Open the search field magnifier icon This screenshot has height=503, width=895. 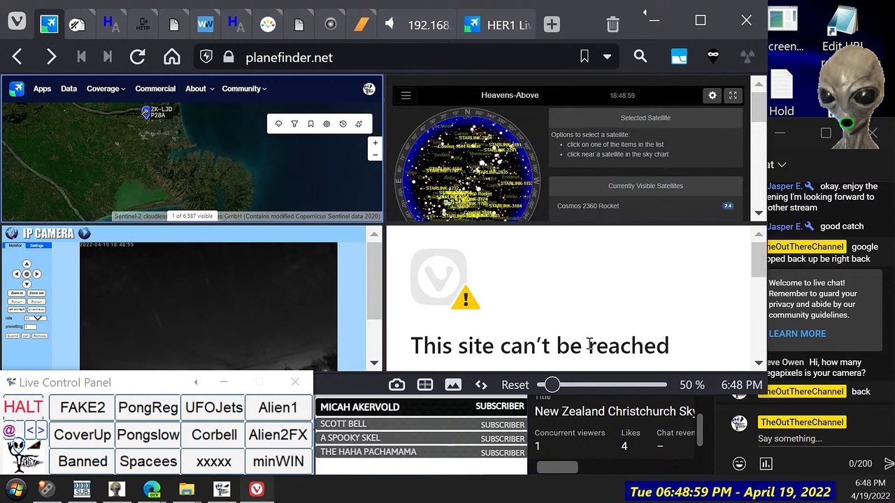640,57
